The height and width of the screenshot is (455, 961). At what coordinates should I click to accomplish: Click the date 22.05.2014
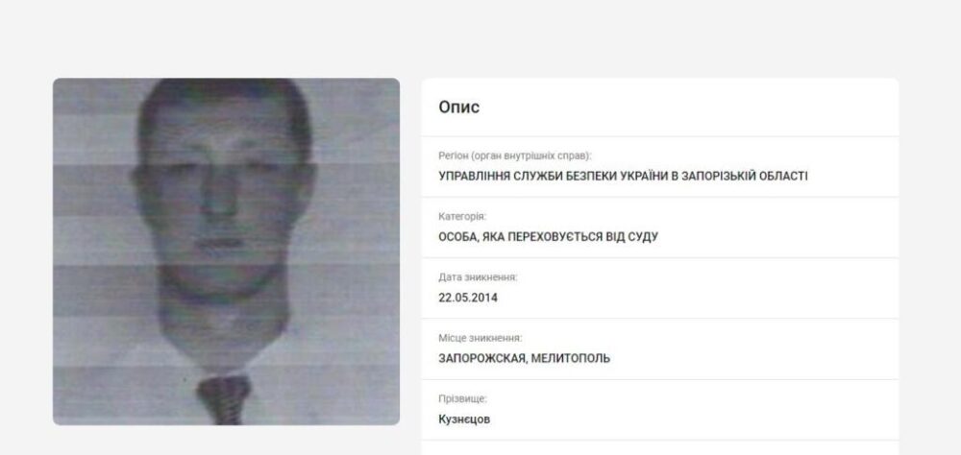(468, 299)
